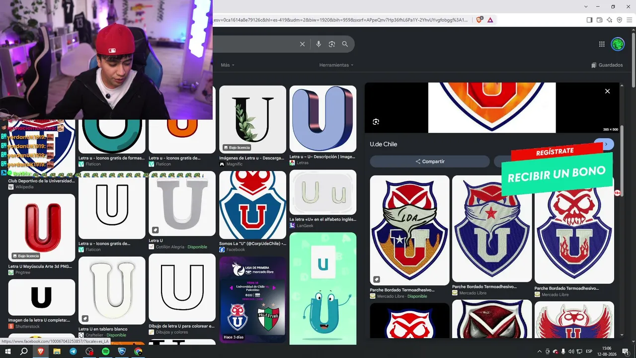This screenshot has height=358, width=636.
Task: Open Spotify from the taskbar
Action: 105,352
